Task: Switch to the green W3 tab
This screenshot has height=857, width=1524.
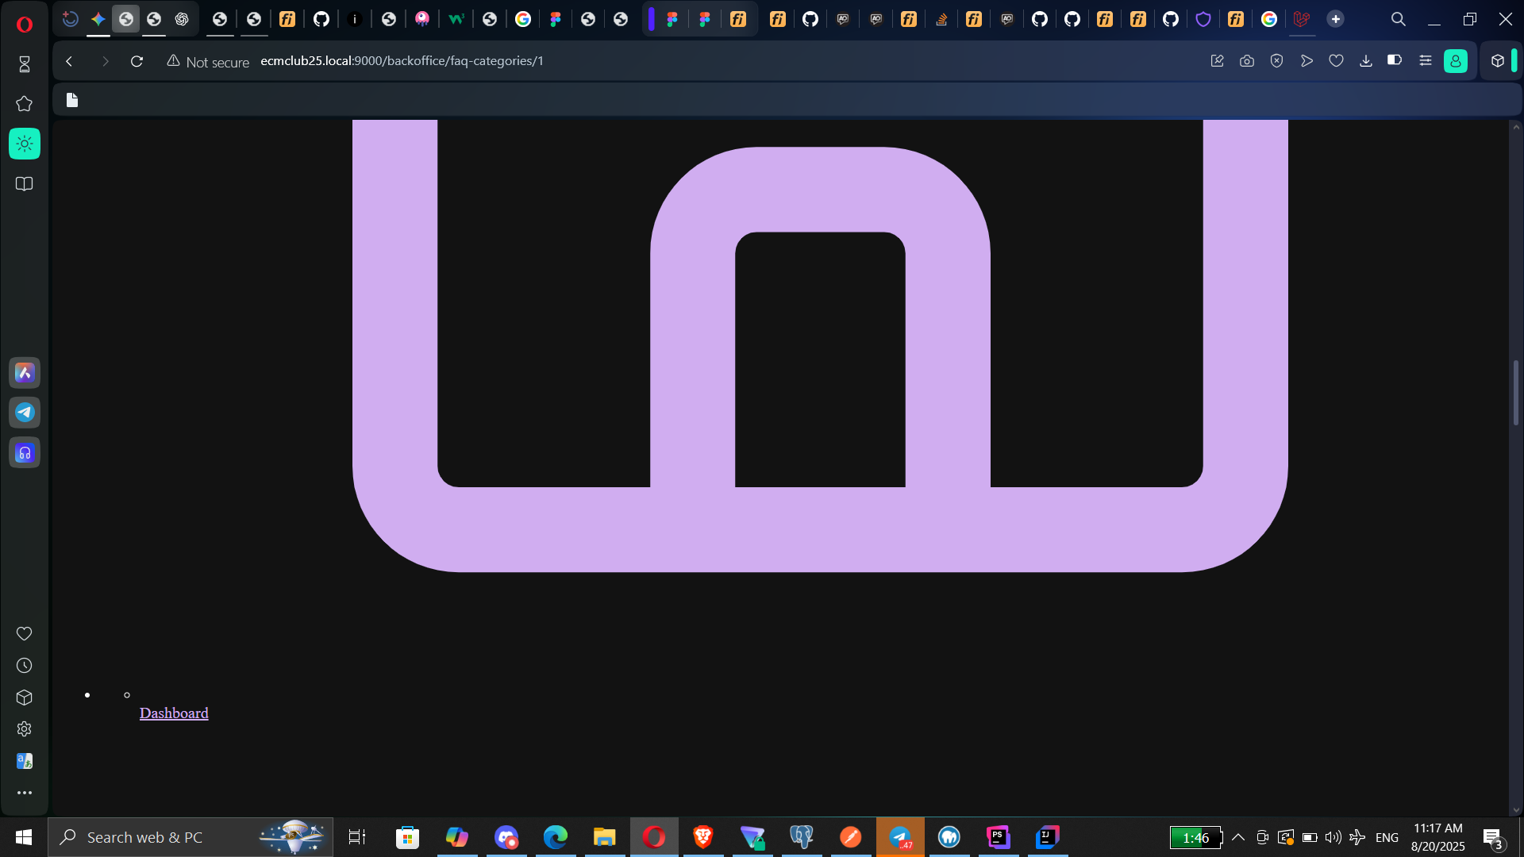Action: click(456, 19)
